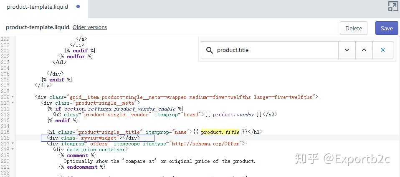This screenshot has width=400, height=177.
Task: Close the search bar
Action: point(382,50)
